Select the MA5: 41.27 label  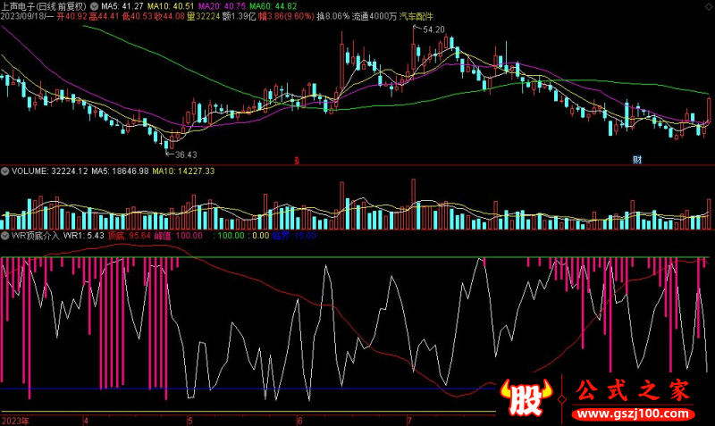click(122, 6)
